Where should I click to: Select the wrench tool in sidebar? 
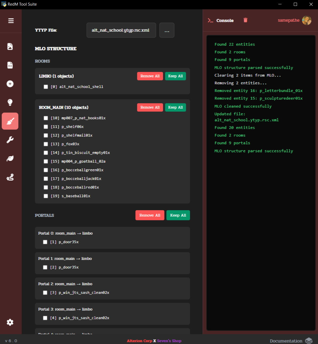pos(10,140)
